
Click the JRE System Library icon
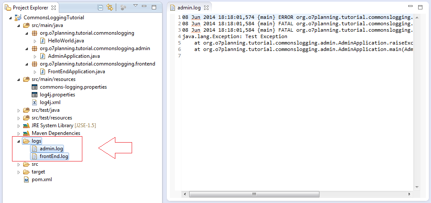point(26,125)
